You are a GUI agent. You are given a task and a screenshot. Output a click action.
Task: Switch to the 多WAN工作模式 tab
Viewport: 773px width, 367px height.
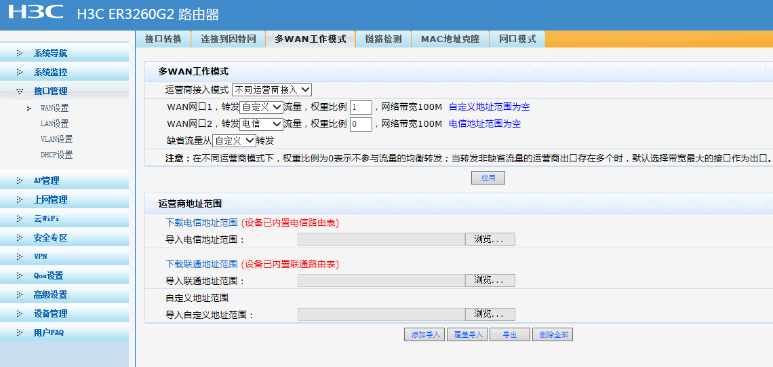point(310,39)
